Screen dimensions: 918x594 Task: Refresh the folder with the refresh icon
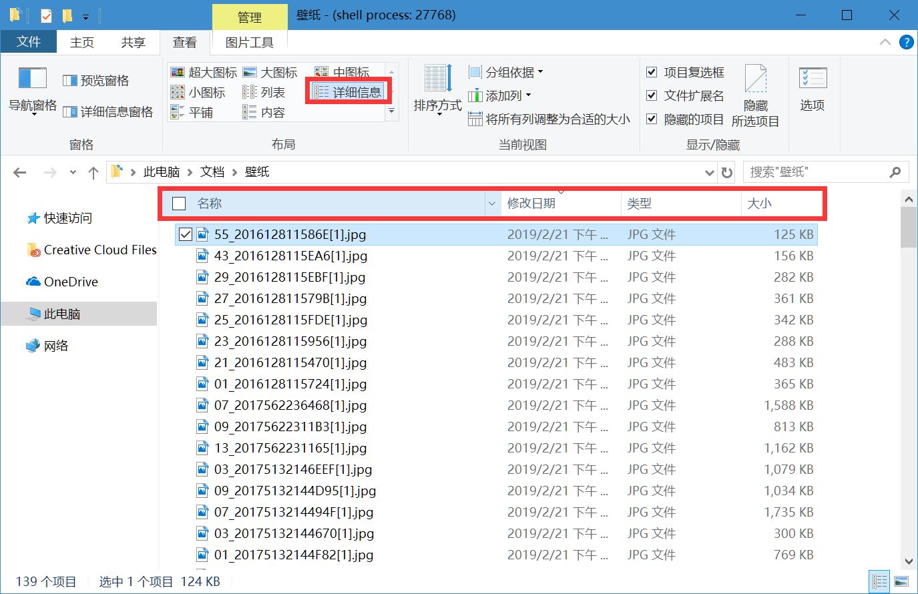(x=726, y=172)
